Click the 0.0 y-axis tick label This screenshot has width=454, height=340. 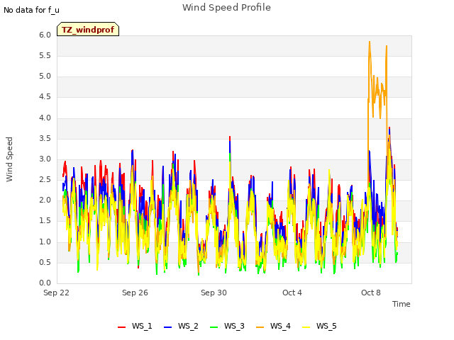[45, 283]
